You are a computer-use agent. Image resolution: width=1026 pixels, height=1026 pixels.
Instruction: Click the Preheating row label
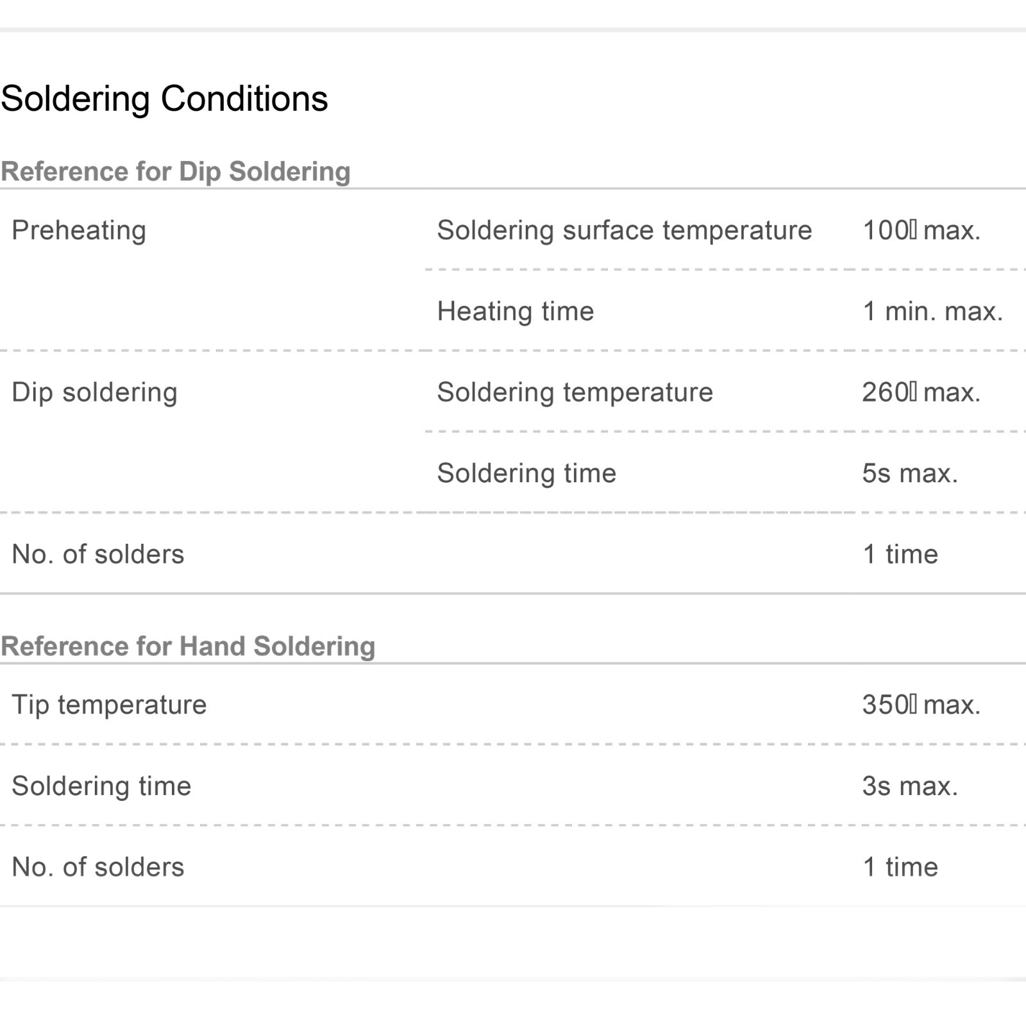[79, 231]
